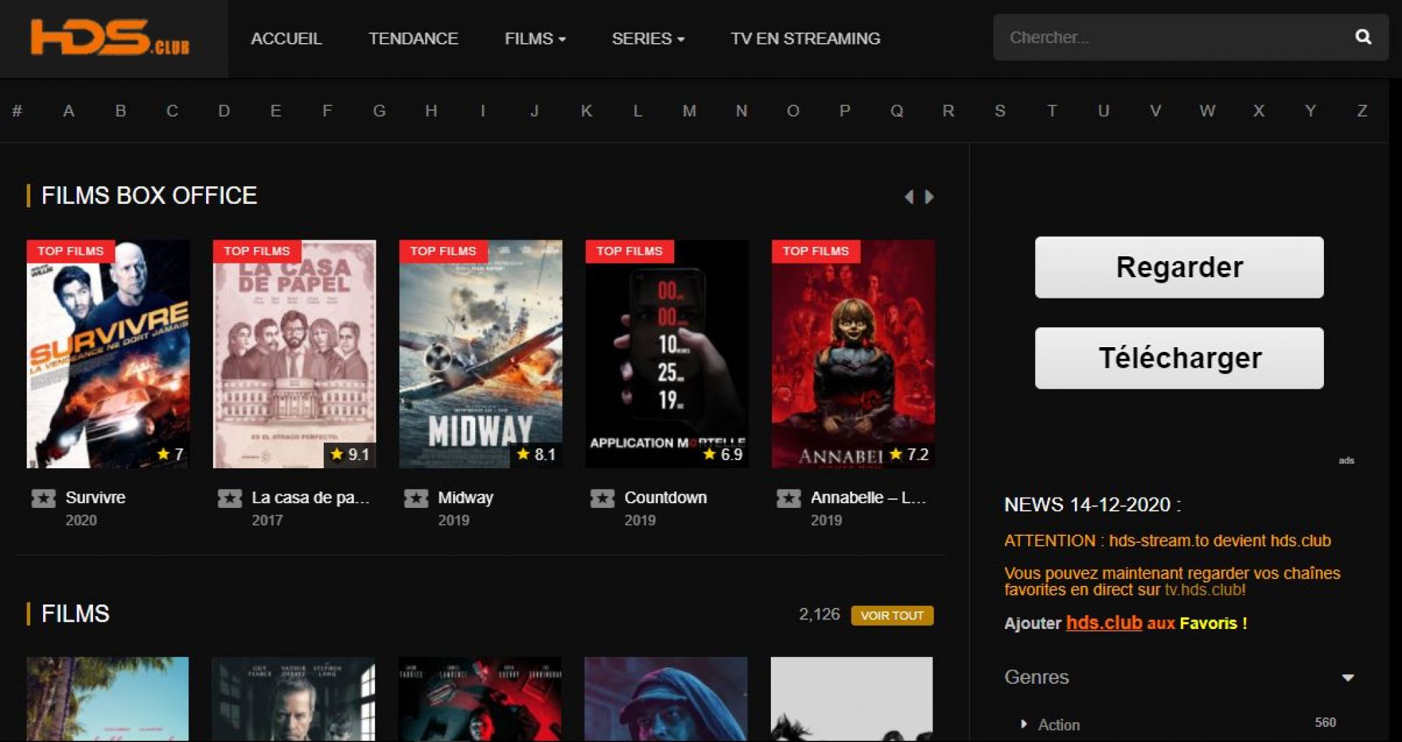Click the VOIR TOUT button
Screen dimensions: 1402x742
point(891,615)
